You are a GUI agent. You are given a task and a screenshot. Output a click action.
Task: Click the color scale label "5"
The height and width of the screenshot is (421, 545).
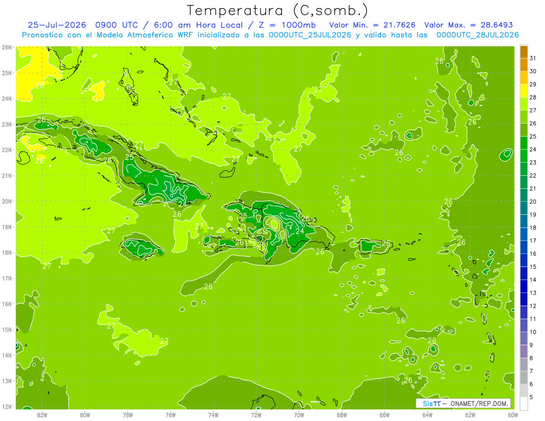(x=531, y=397)
